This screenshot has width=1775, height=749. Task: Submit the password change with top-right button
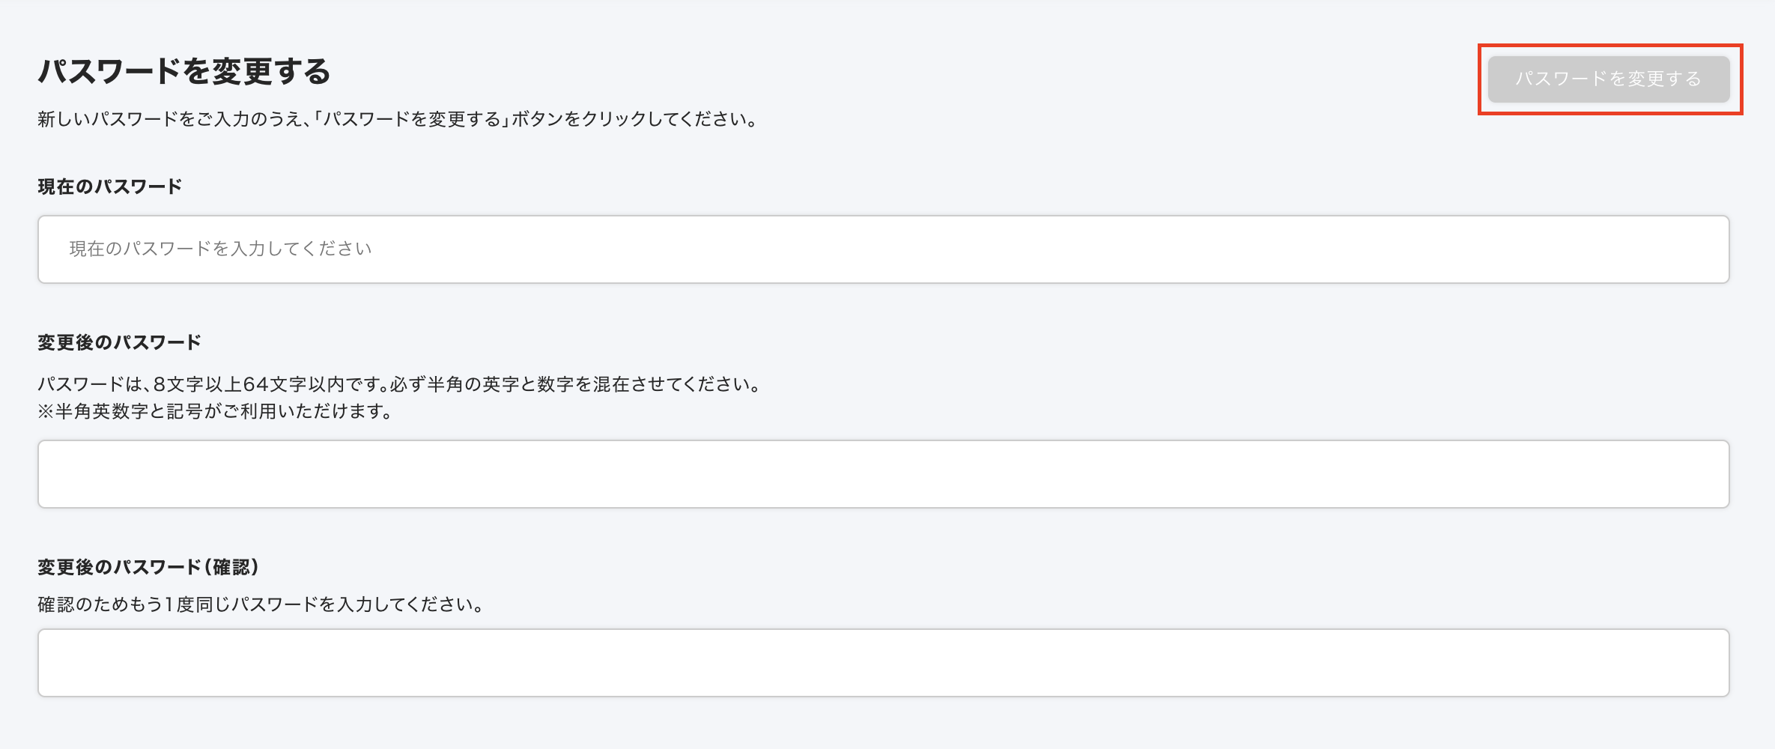coord(1609,79)
